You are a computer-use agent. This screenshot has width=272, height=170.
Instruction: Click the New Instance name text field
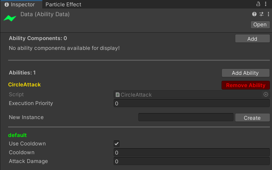pyautogui.click(x=186, y=117)
